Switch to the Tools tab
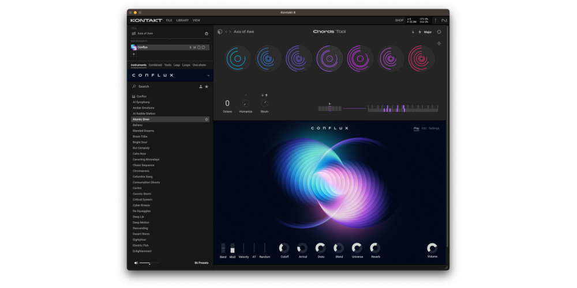This screenshot has height=288, width=577. point(168,65)
